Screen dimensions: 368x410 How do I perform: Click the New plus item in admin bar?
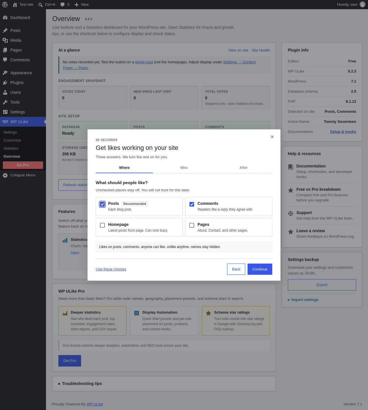pos(82,5)
